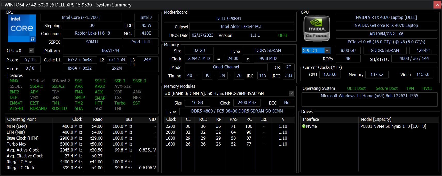Viewport: 442px width, 176px height.
Task: Click the module size 16 GB
Action: [x=197, y=103]
